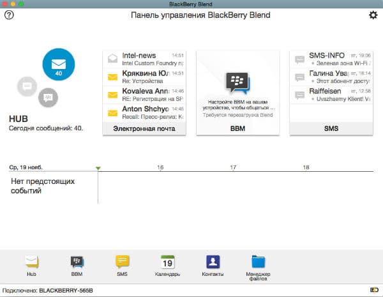383x297 pixels.
Task: Open the Re: Устройства email
Action: point(144,77)
